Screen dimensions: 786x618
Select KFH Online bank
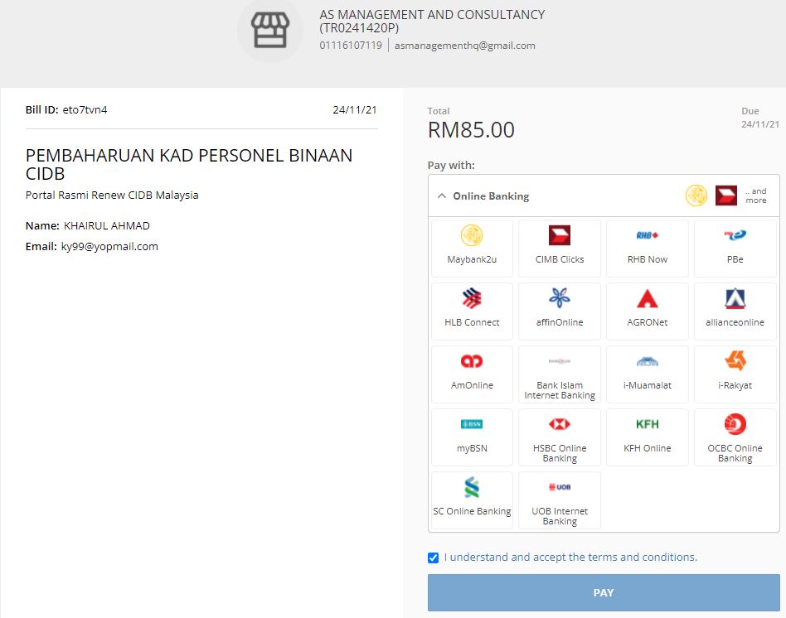(648, 437)
